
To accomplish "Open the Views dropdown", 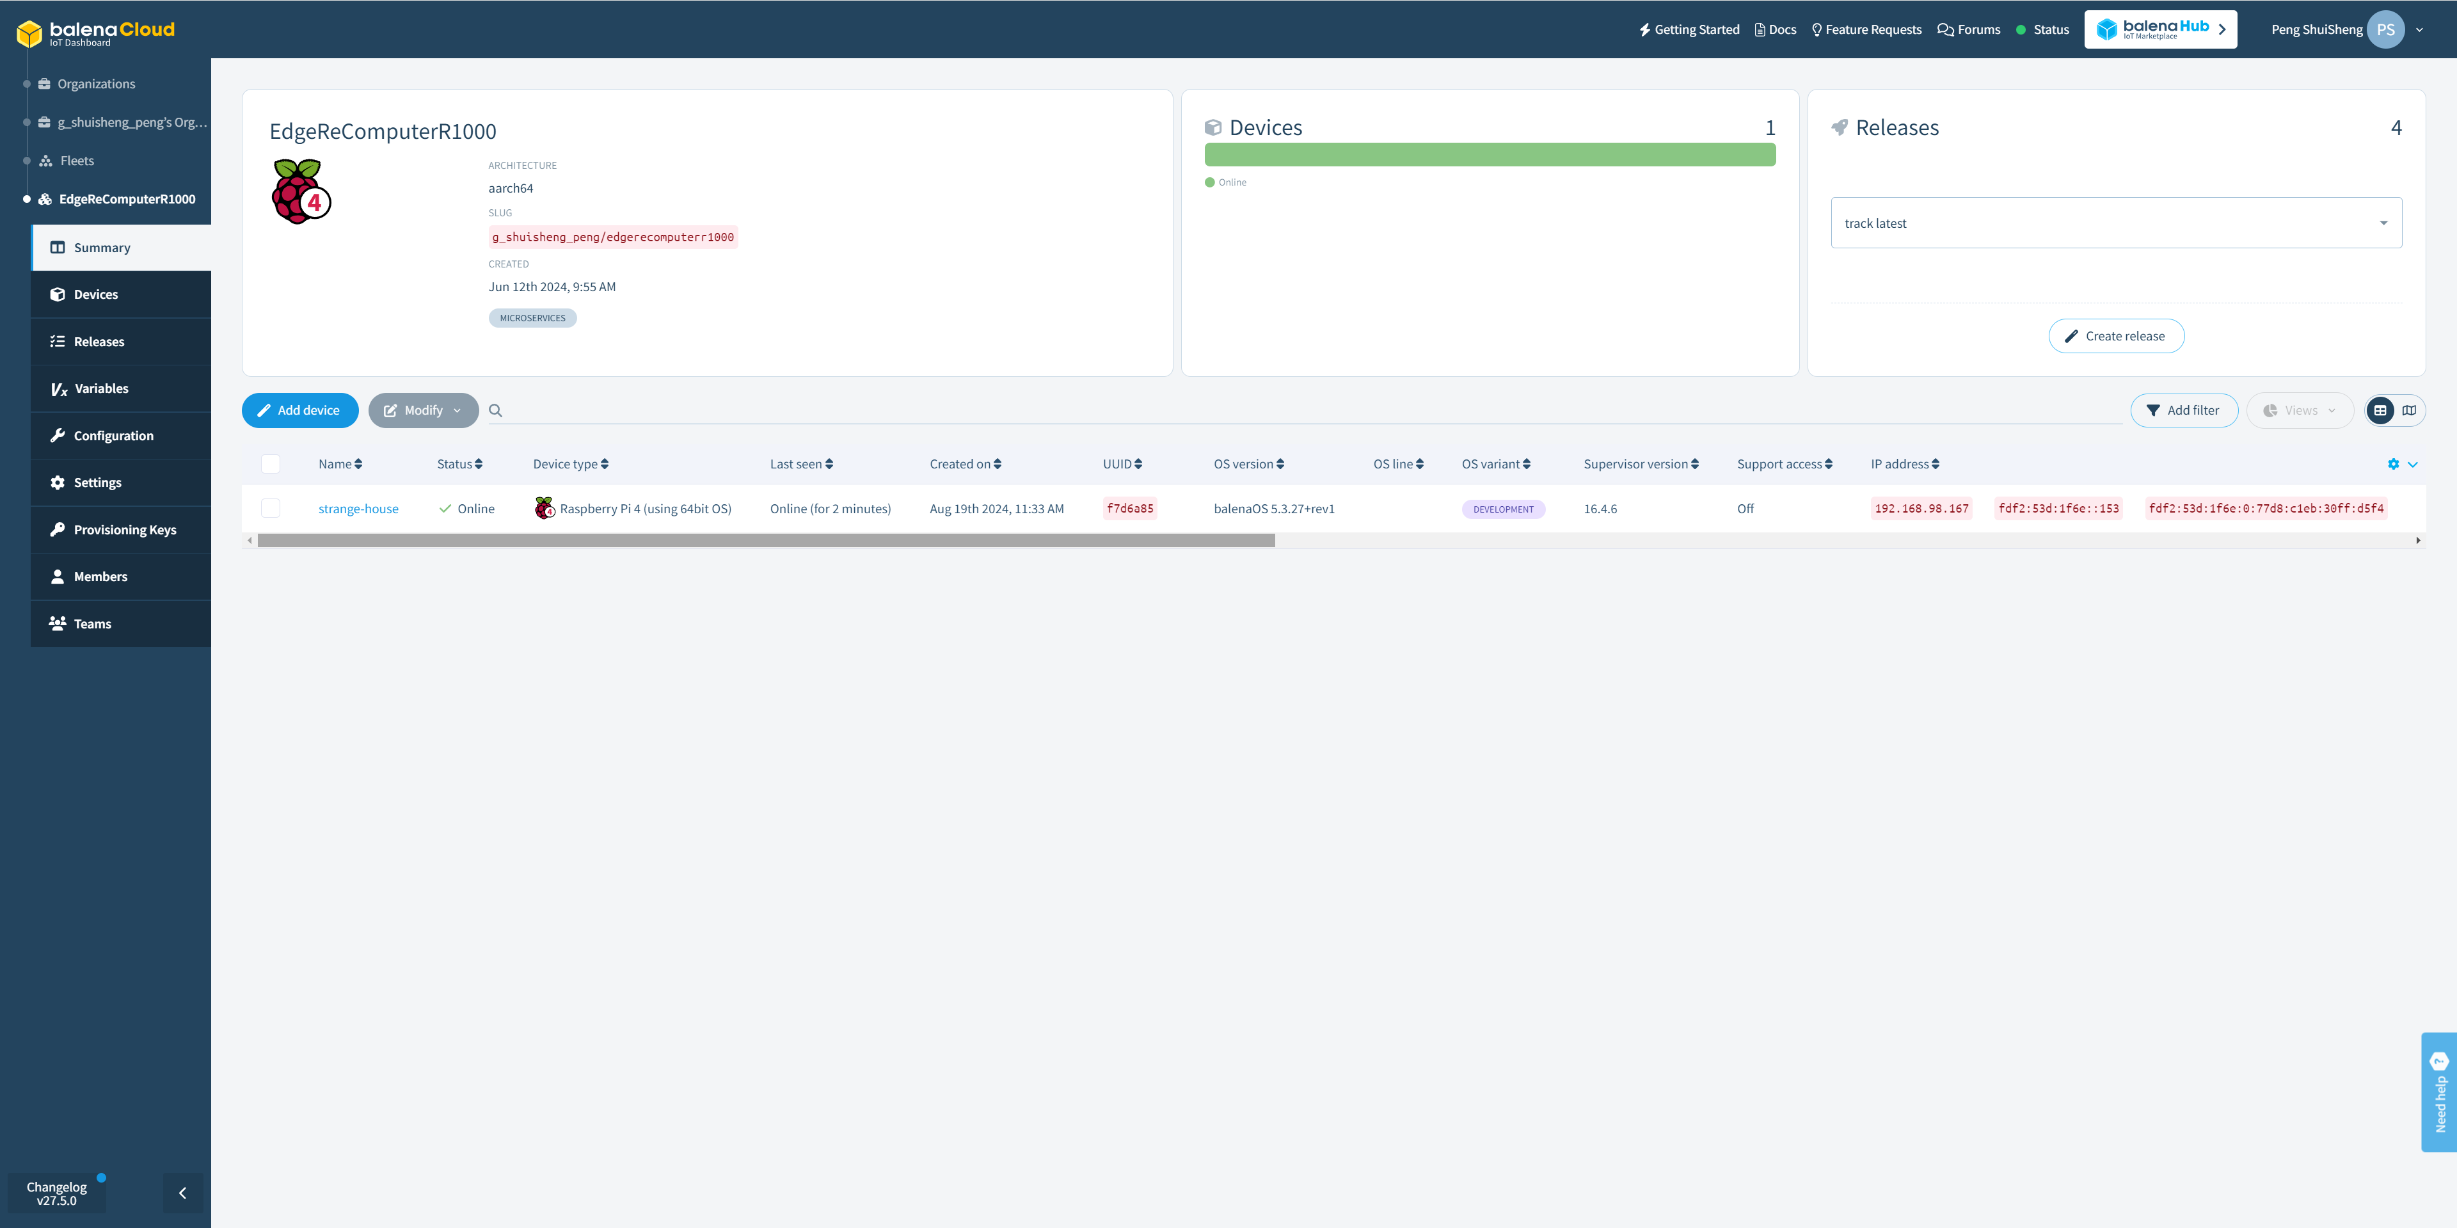I will [2300, 410].
